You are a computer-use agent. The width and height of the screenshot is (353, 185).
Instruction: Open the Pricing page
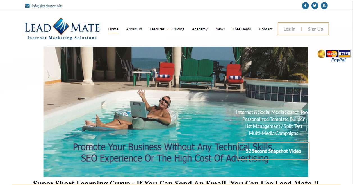tap(178, 29)
